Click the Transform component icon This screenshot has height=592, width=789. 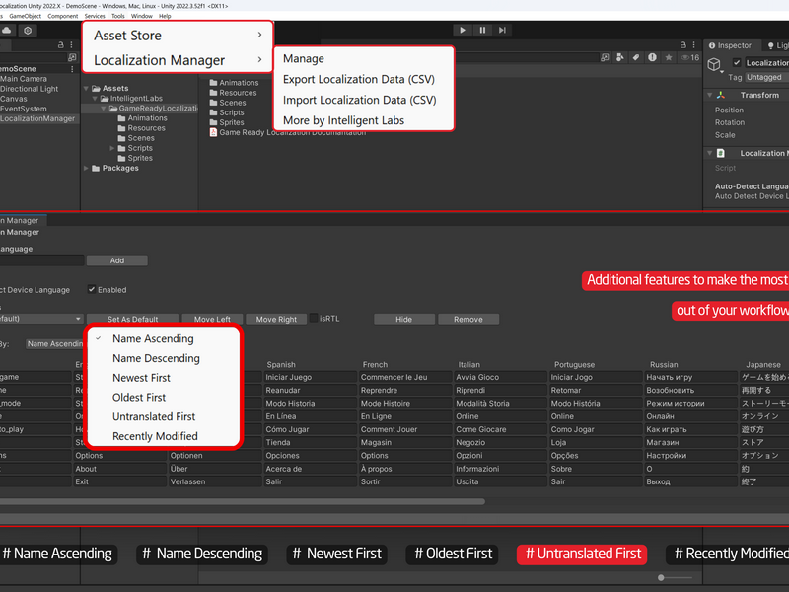721,95
